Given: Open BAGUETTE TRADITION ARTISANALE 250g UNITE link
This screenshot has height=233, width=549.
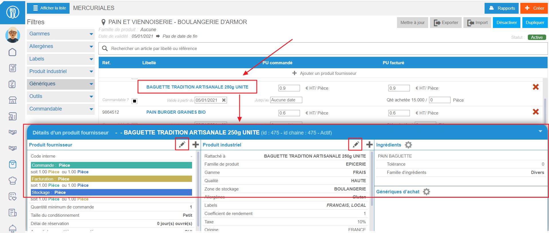Looking at the screenshot, I should [x=197, y=87].
